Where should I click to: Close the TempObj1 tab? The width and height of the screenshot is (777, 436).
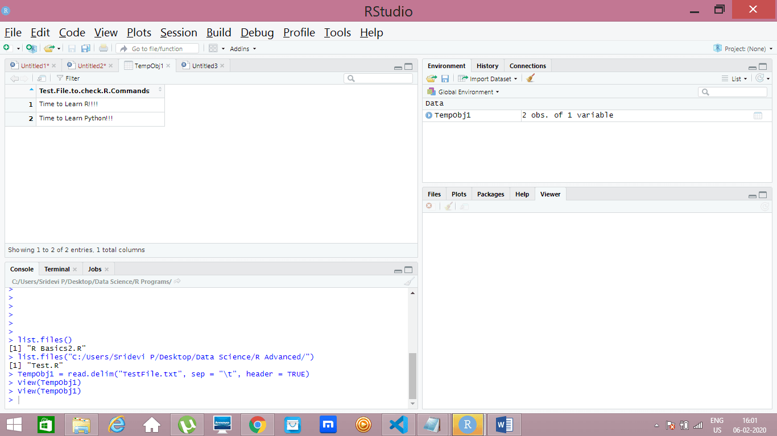[168, 66]
